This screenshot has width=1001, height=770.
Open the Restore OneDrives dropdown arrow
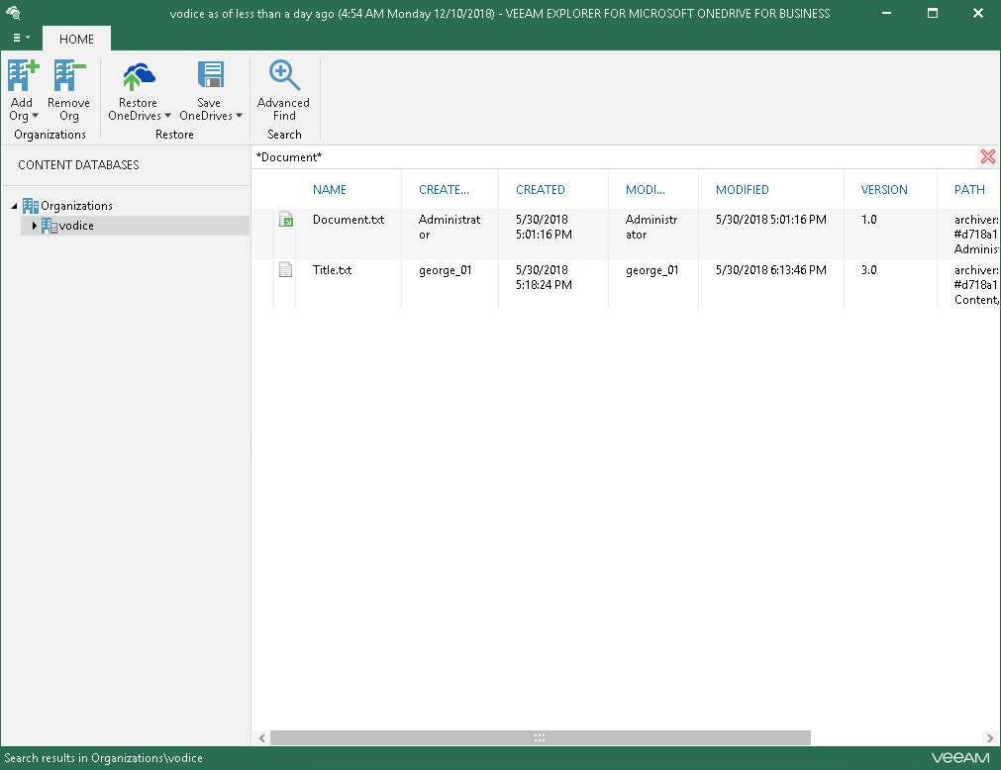coord(167,116)
